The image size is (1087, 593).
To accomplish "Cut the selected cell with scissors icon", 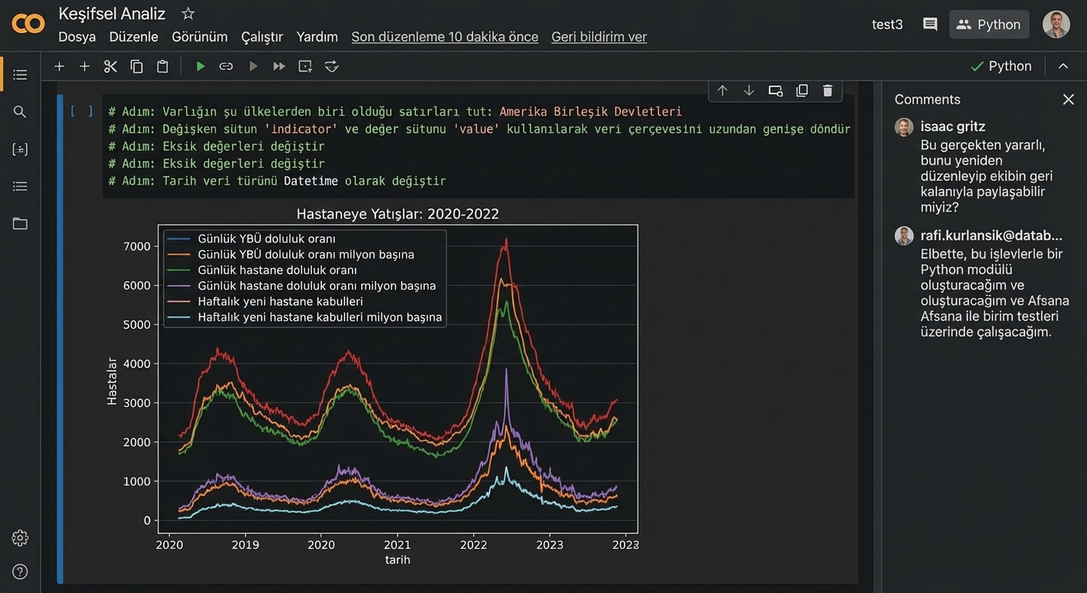I will [110, 66].
